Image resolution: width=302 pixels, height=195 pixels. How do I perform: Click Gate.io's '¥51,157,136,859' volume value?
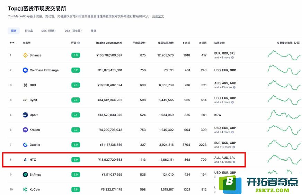111,145
